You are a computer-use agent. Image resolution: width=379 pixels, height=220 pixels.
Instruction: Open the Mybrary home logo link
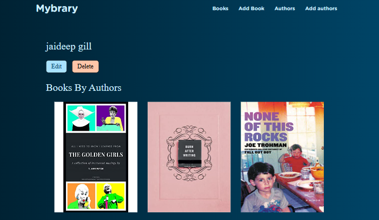57,9
